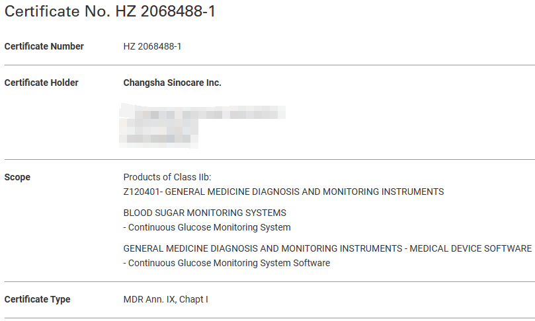Click the Scope row label
Image resolution: width=535 pixels, height=321 pixels.
pos(17,177)
